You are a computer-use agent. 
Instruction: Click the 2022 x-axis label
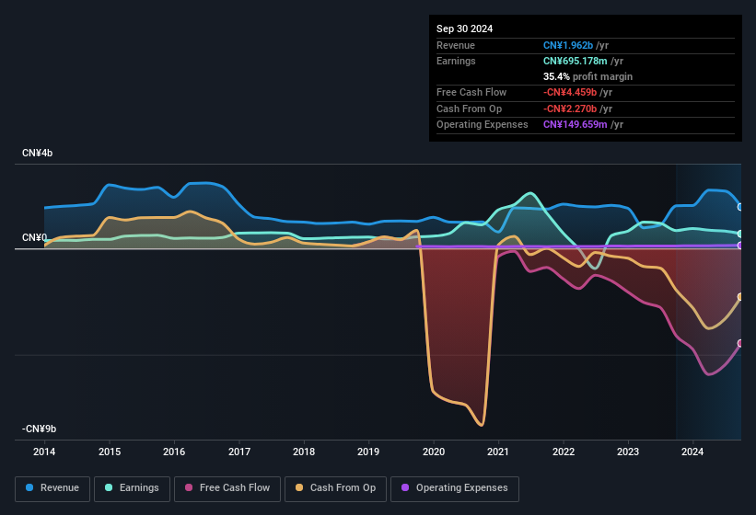click(564, 452)
